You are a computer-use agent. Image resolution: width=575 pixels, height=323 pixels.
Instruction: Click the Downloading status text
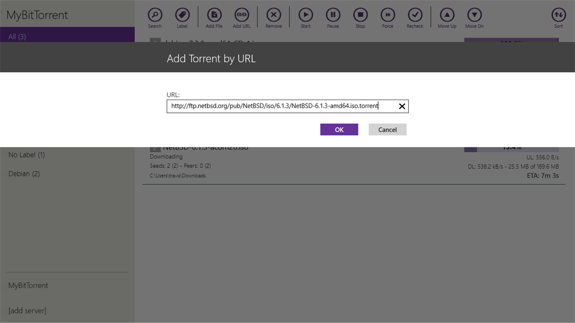coord(166,157)
